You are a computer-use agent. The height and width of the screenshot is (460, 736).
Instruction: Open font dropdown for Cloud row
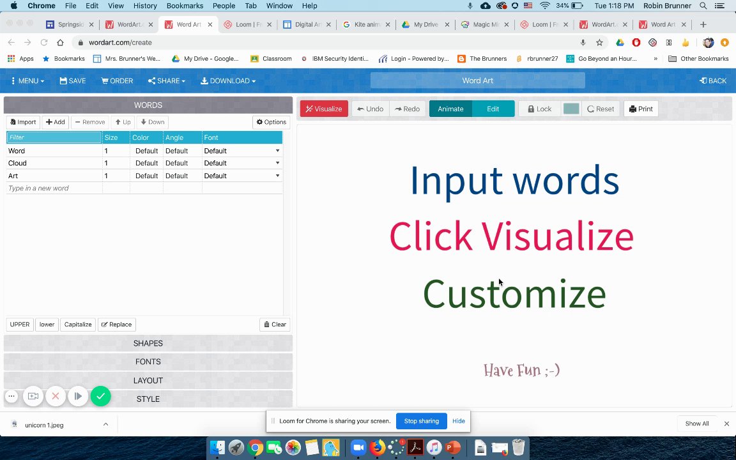[x=277, y=163]
